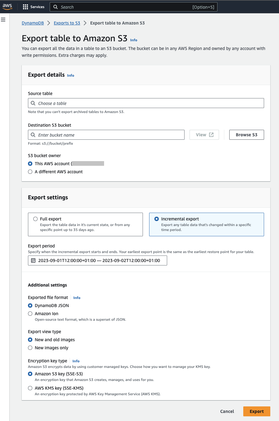The width and height of the screenshot is (279, 421).
Task: Choose AWS KMS key (SSE-KMS) encryption
Action: (x=30, y=388)
